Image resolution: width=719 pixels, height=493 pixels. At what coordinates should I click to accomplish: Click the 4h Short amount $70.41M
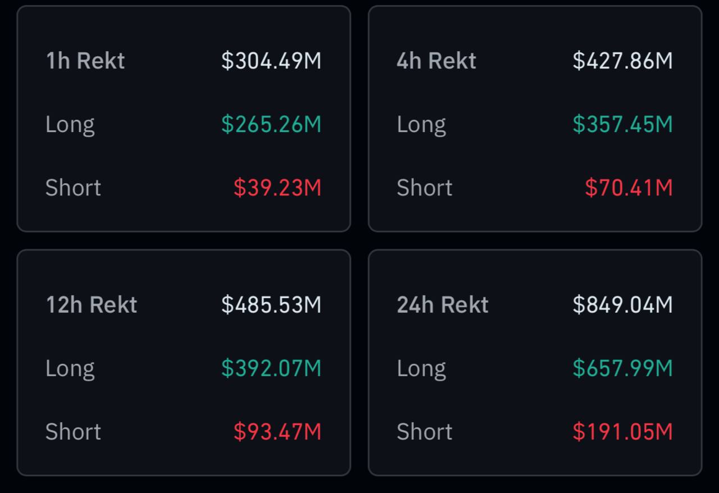pos(629,188)
